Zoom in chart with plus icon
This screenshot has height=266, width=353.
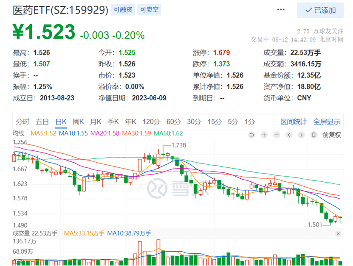click(264, 135)
